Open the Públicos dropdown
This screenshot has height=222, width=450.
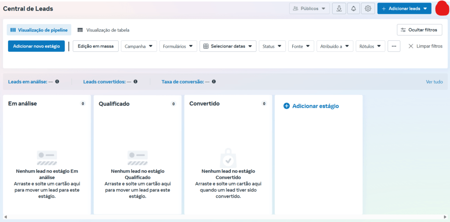309,9
